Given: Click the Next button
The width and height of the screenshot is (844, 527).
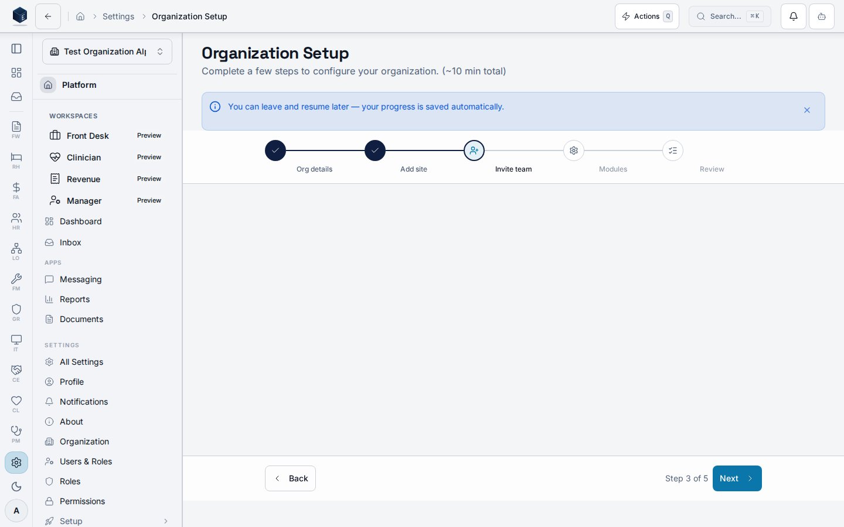Looking at the screenshot, I should tap(737, 478).
